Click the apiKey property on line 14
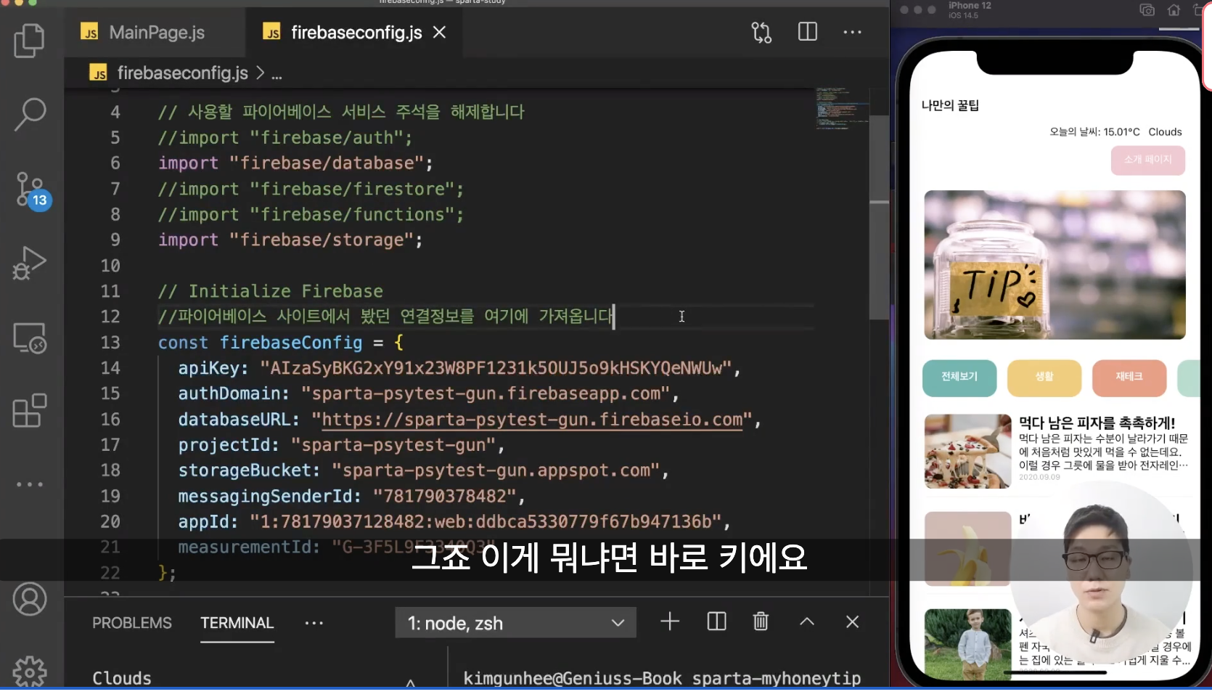Image resolution: width=1212 pixels, height=697 pixels. click(209, 368)
